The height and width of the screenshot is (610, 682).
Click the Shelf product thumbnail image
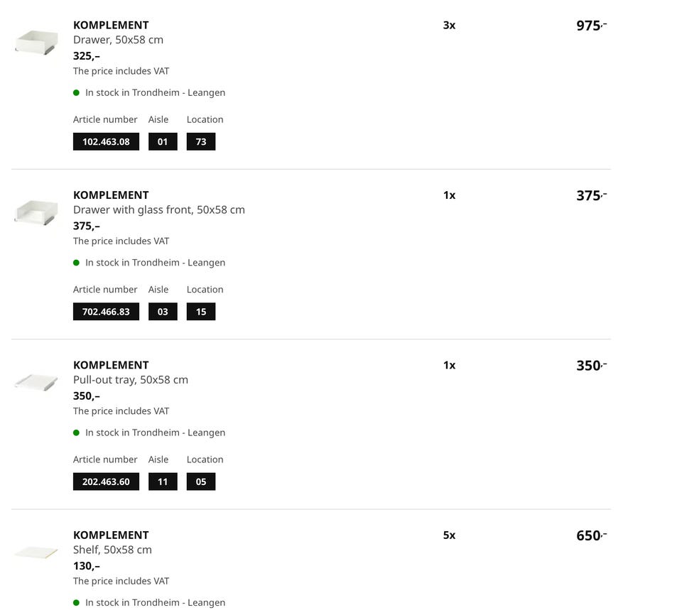pos(36,552)
